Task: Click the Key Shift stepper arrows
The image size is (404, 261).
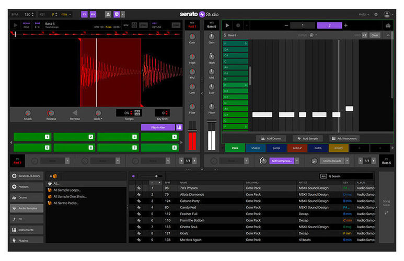Action: (167, 113)
